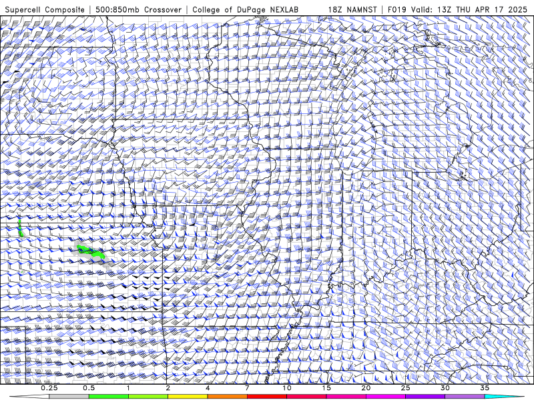The height and width of the screenshot is (400, 534).
Task: Select the bright green 0.5–1 colorbar segment
Action: click(x=108, y=397)
